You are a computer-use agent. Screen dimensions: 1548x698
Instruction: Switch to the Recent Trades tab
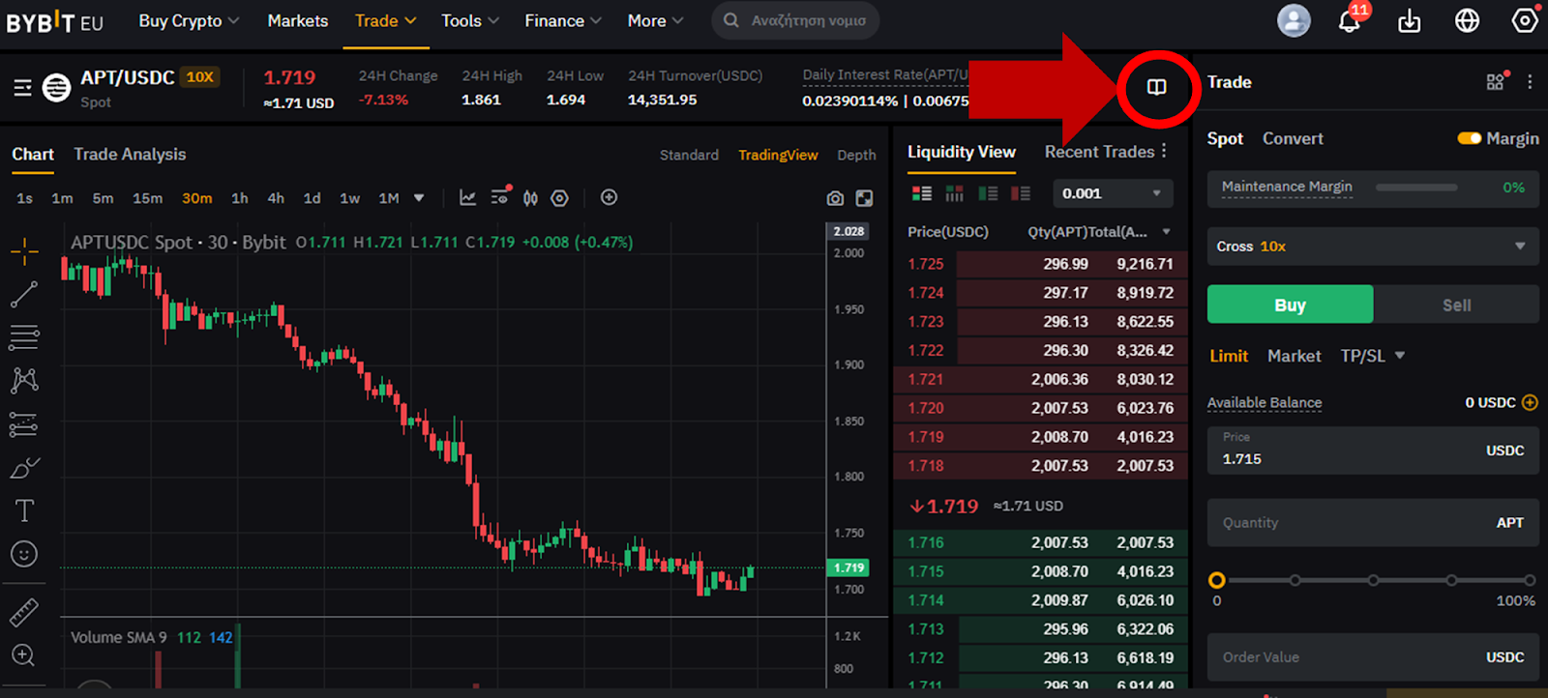(x=1099, y=152)
